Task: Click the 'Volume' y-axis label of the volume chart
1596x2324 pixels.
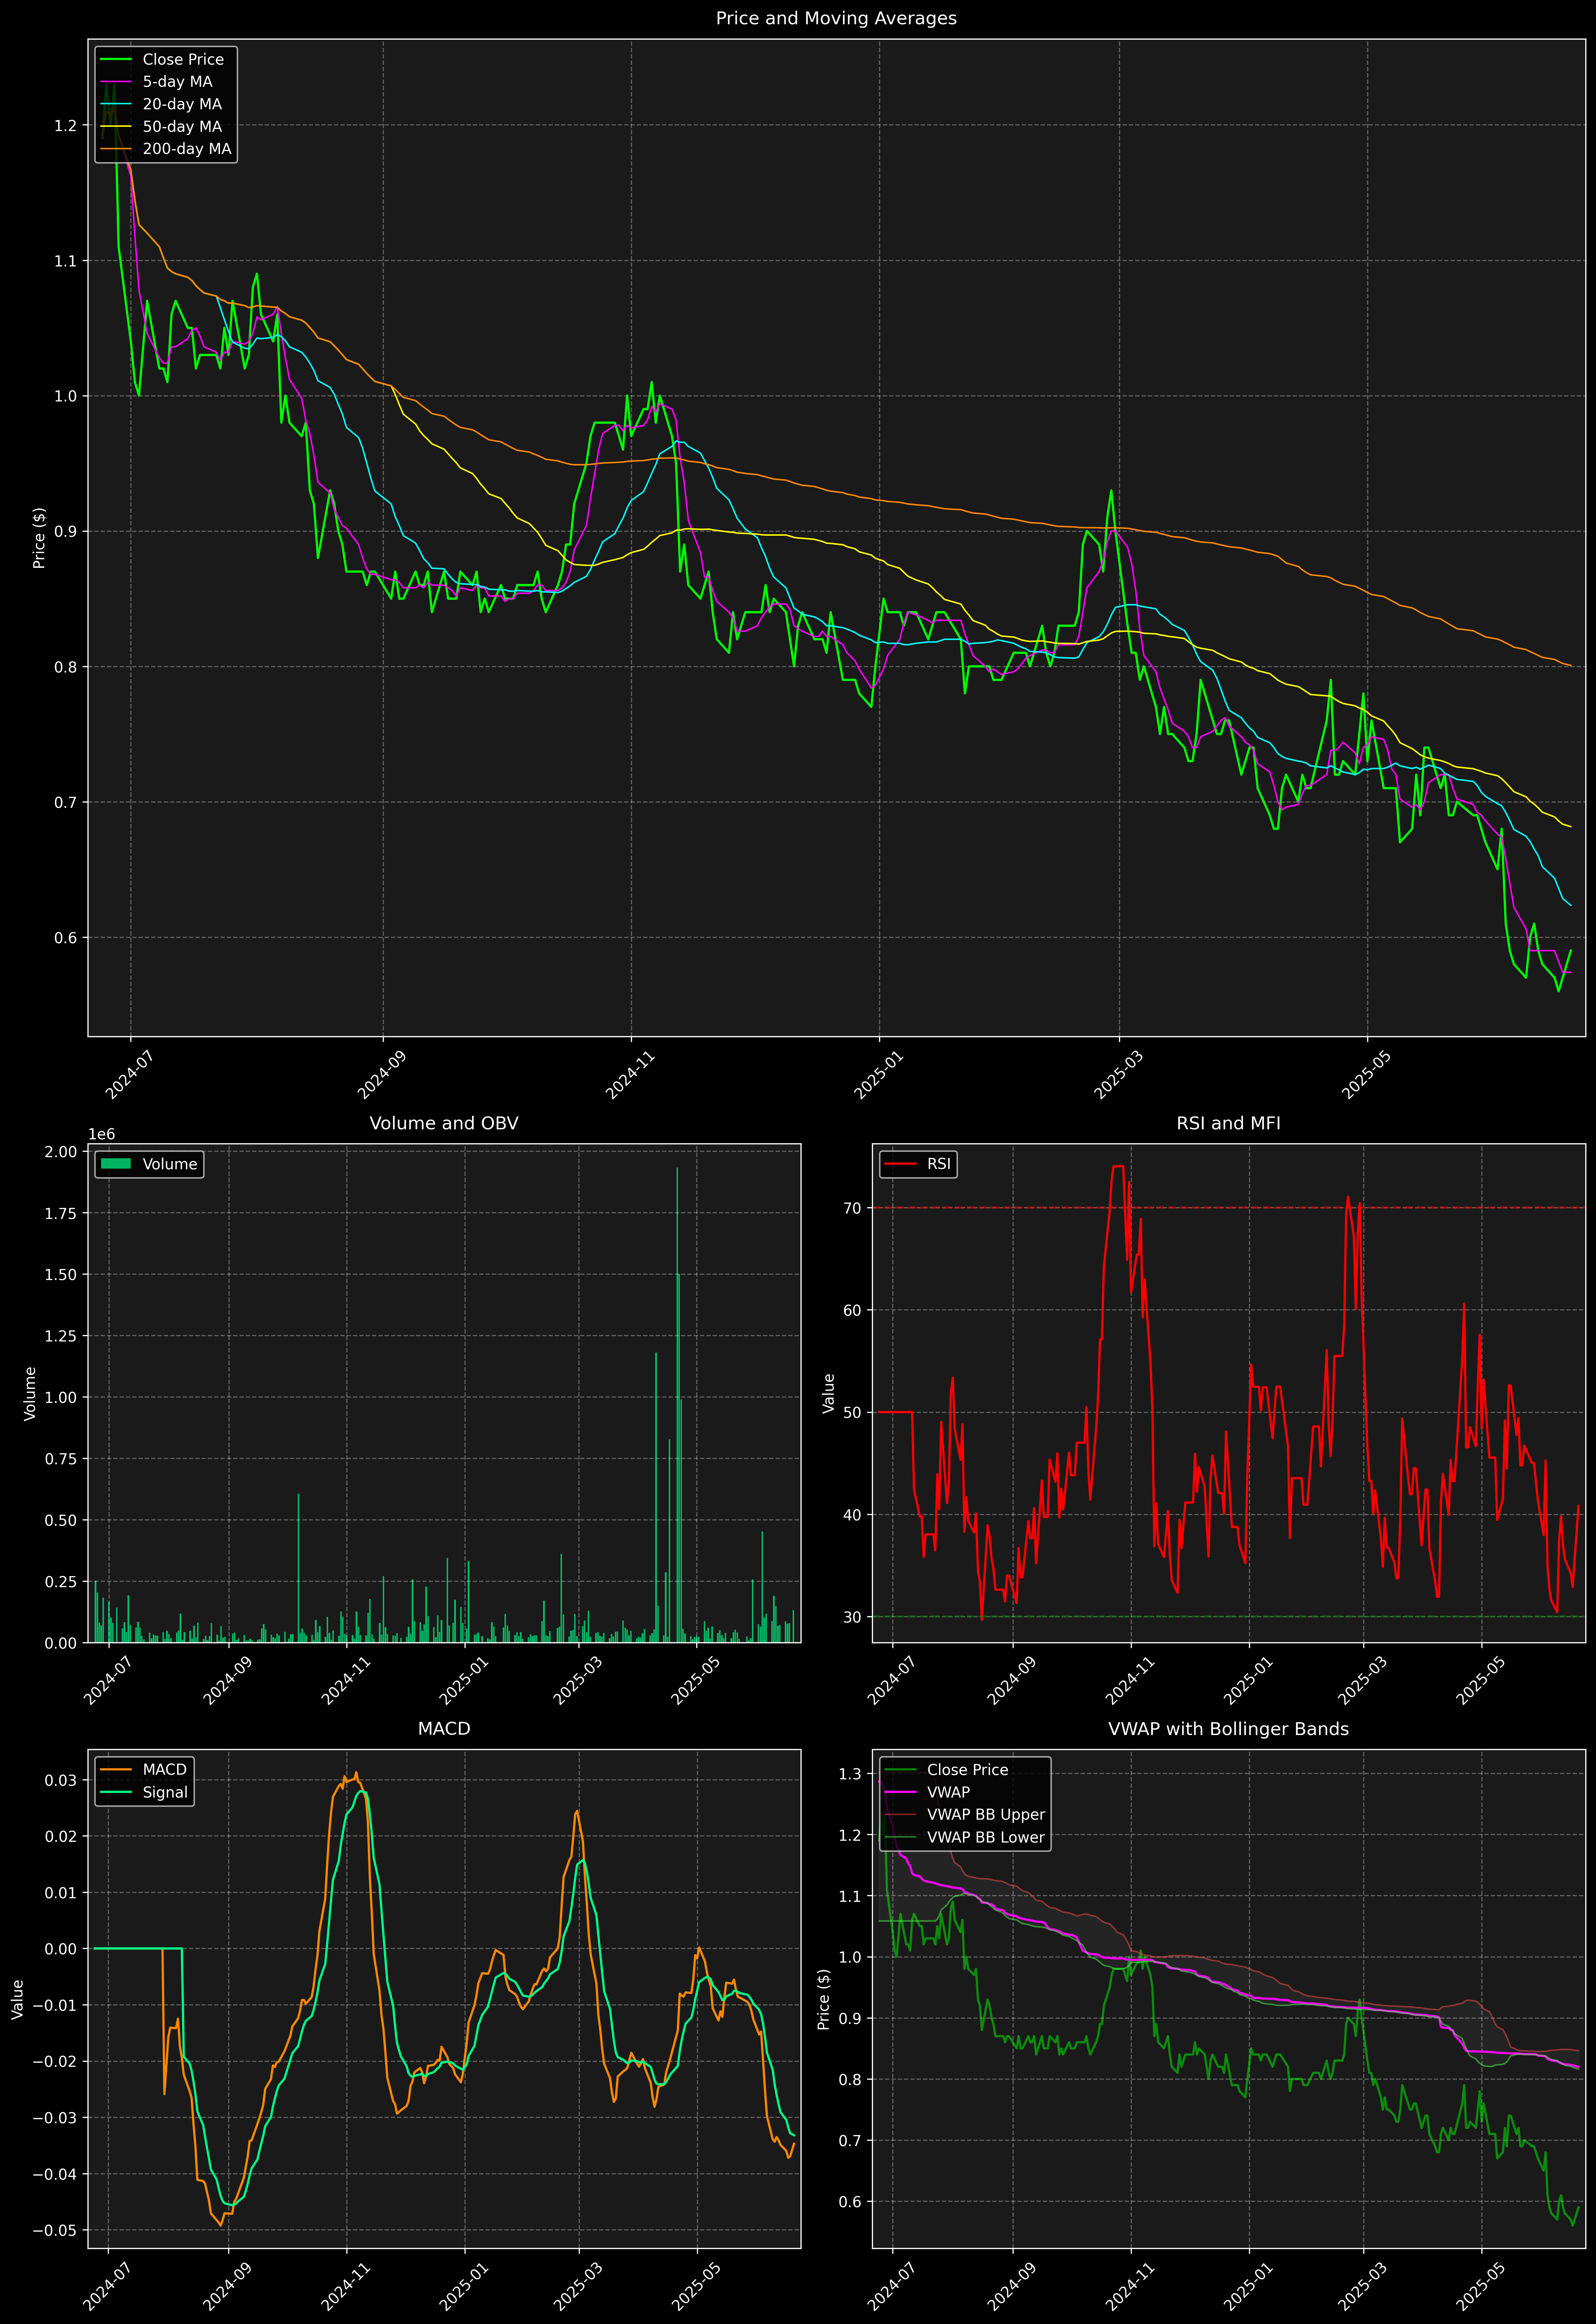Action: click(x=30, y=1393)
